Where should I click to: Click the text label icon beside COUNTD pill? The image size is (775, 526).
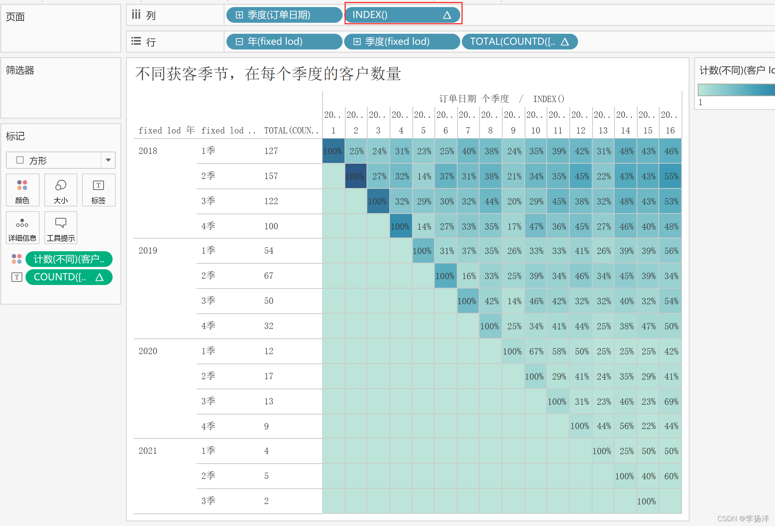[16, 277]
